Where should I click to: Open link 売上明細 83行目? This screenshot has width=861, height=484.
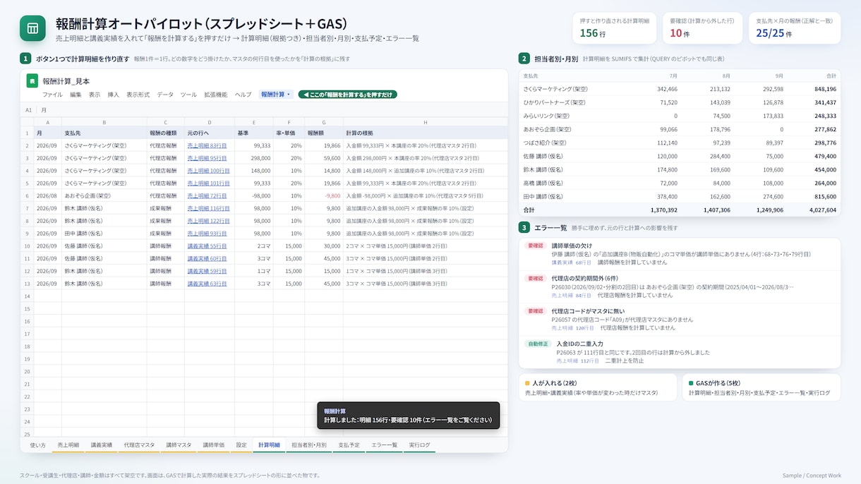pos(207,145)
